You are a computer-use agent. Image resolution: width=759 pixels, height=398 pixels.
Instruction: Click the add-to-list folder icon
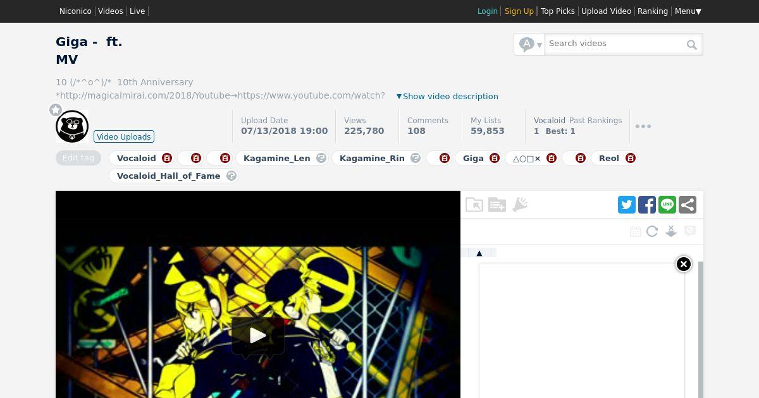click(497, 205)
